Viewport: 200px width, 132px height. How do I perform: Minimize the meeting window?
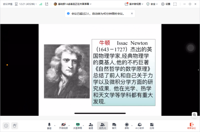184,4
